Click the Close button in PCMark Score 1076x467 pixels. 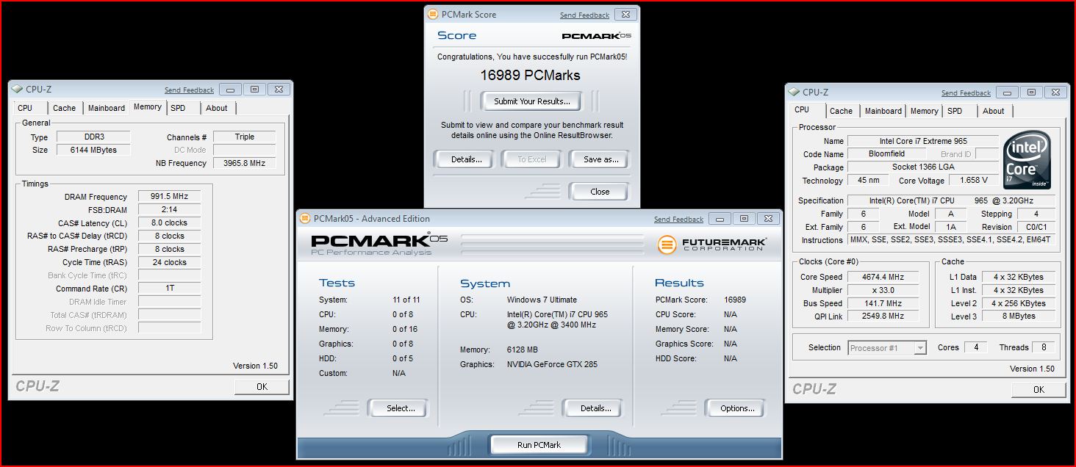[600, 192]
